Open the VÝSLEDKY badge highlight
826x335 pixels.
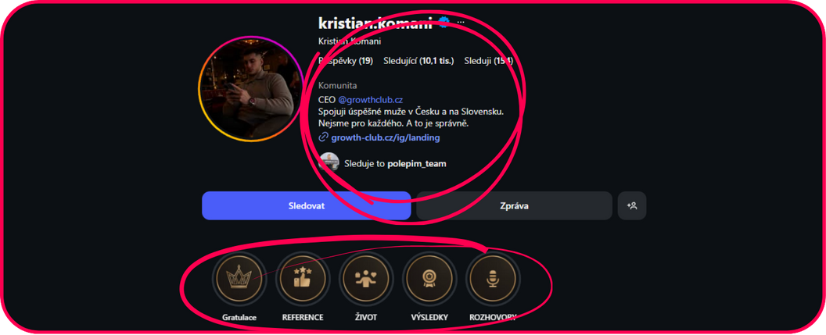click(429, 278)
